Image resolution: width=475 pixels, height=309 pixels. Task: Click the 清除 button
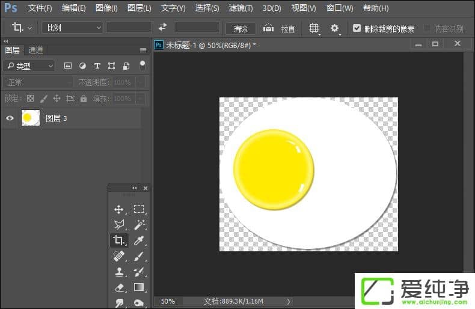241,28
